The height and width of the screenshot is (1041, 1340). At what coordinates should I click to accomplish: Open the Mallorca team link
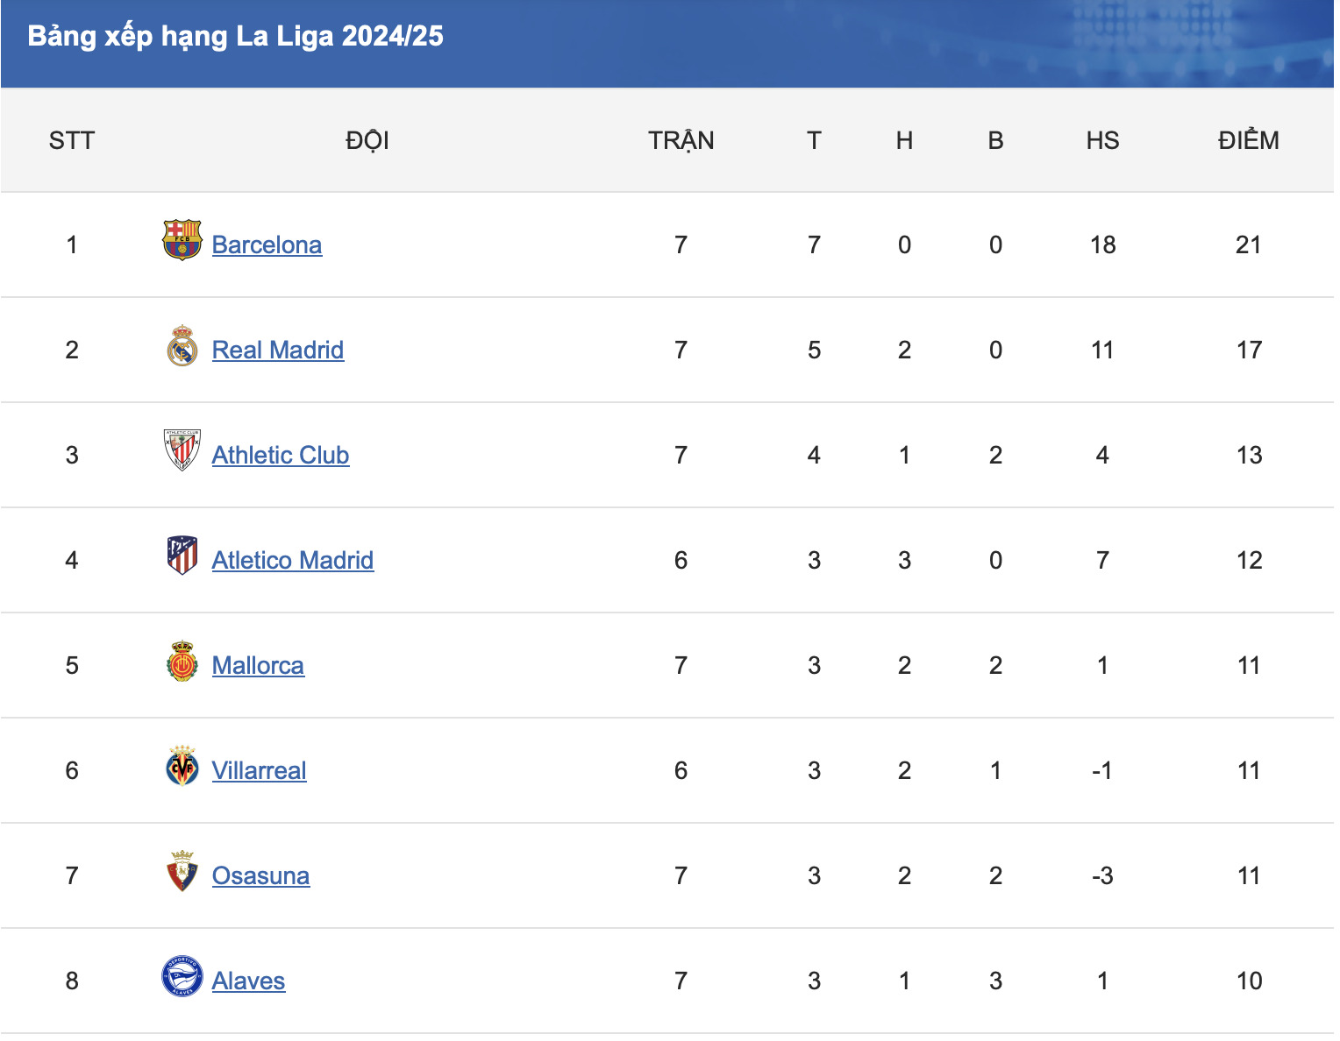[258, 666]
